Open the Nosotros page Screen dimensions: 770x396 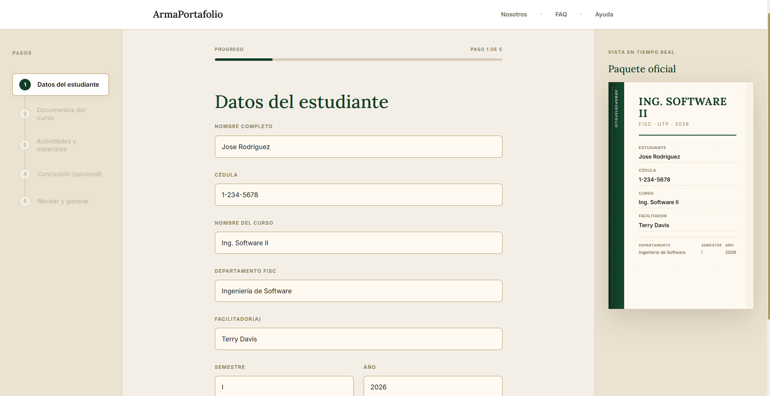pos(514,14)
